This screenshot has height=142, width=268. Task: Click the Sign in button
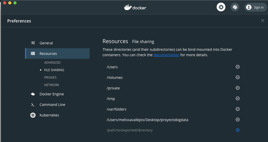256,7
